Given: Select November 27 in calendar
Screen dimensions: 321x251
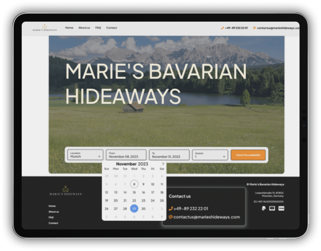Looking at the screenshot, I should [116, 208].
